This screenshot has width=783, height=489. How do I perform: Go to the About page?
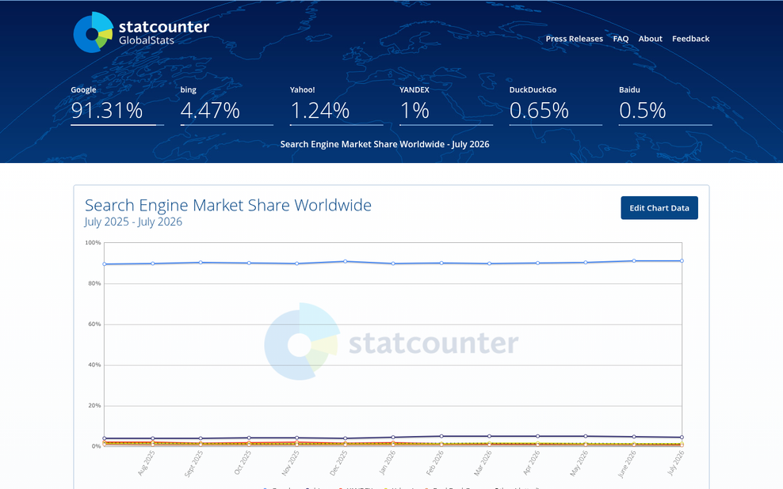650,39
